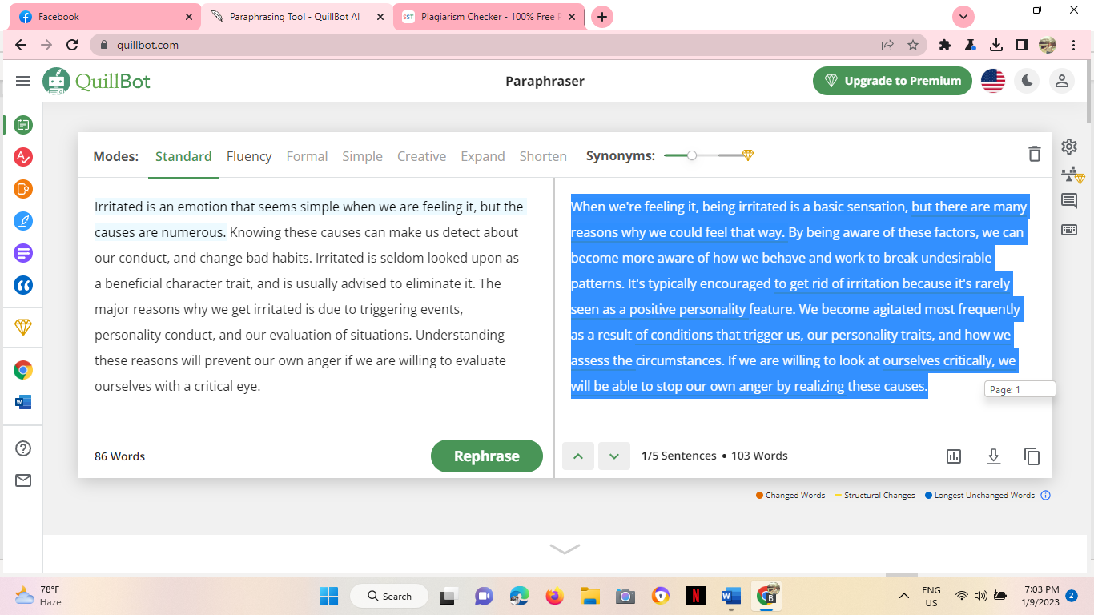This screenshot has width=1094, height=615.
Task: Select Formal mode tab
Action: tap(307, 156)
